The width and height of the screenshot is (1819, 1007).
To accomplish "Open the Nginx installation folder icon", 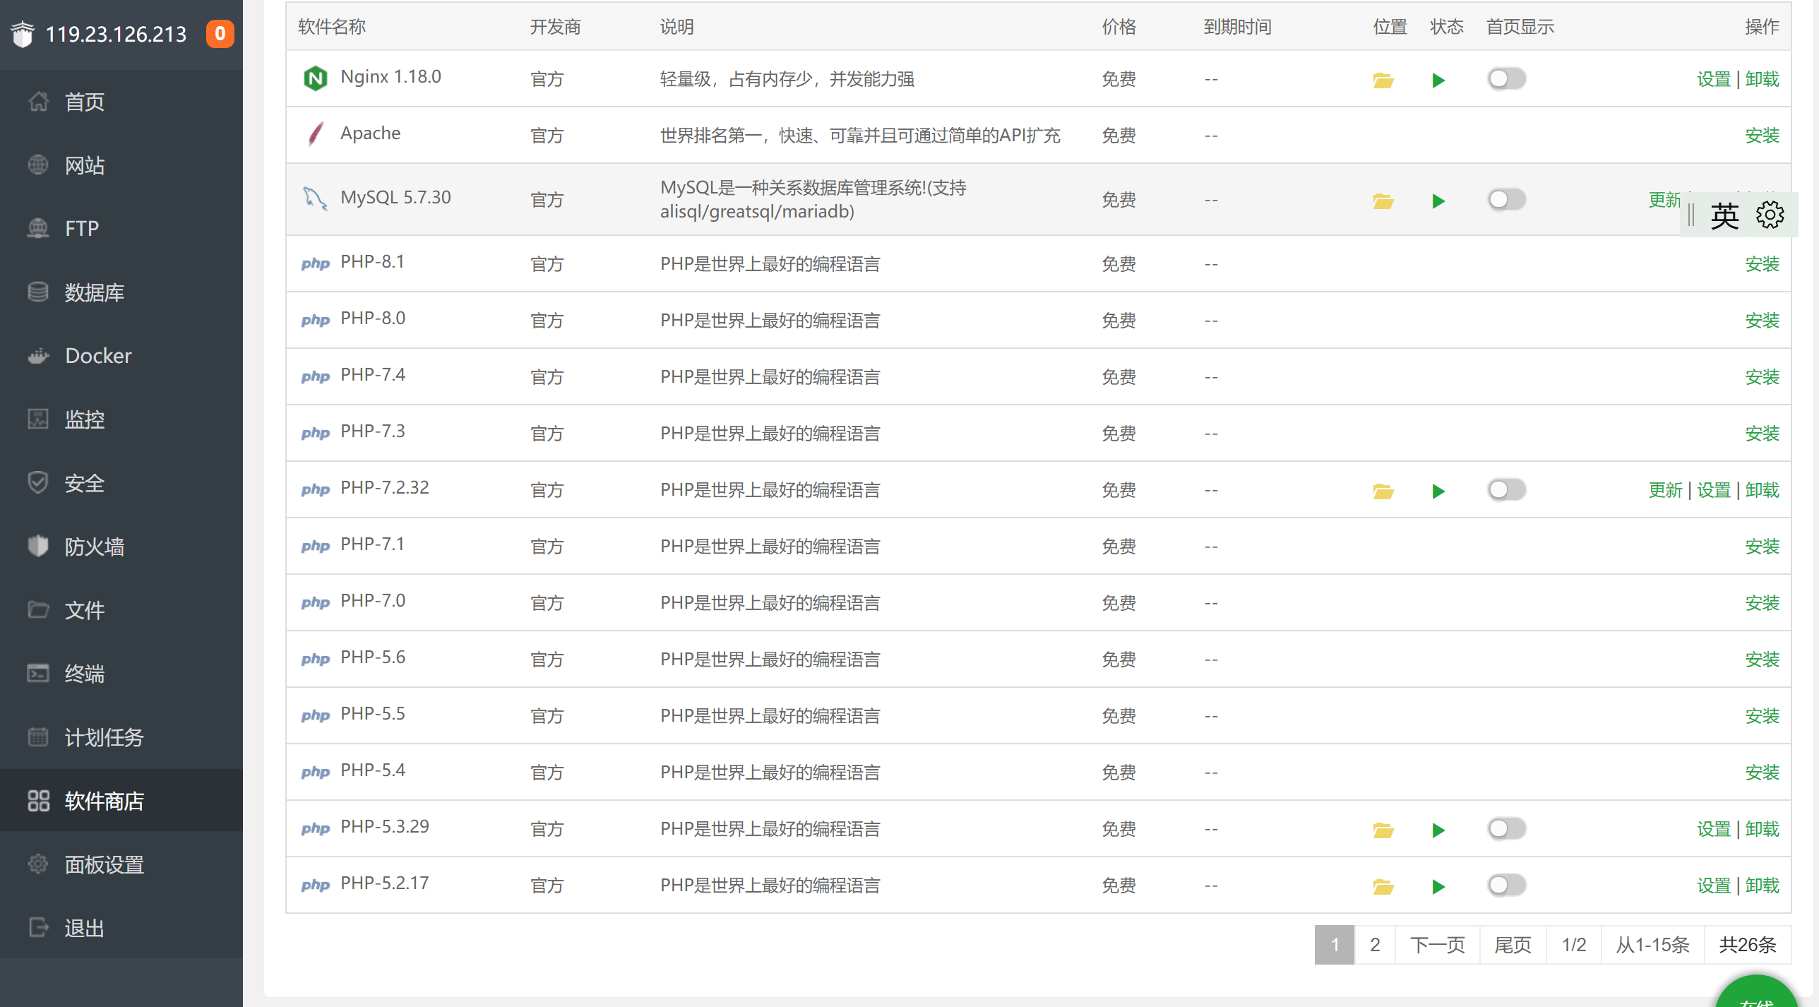I will [1383, 80].
